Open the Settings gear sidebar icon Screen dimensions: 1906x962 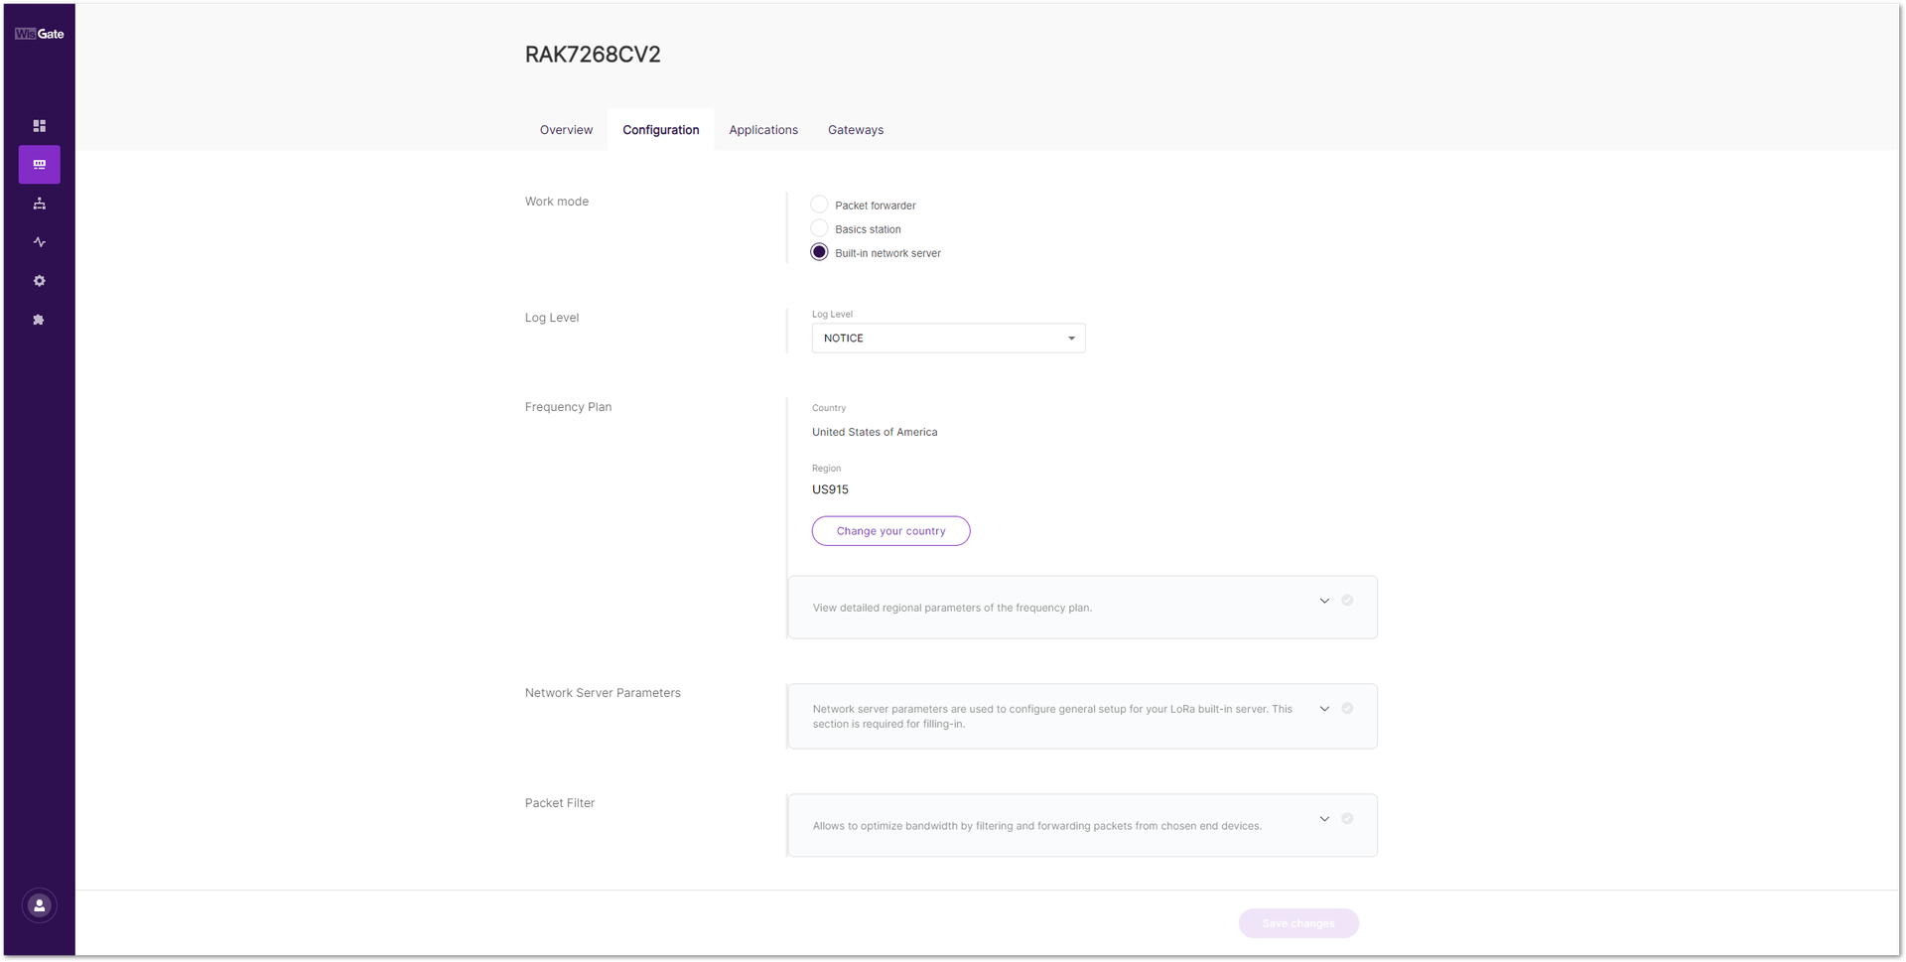[40, 281]
